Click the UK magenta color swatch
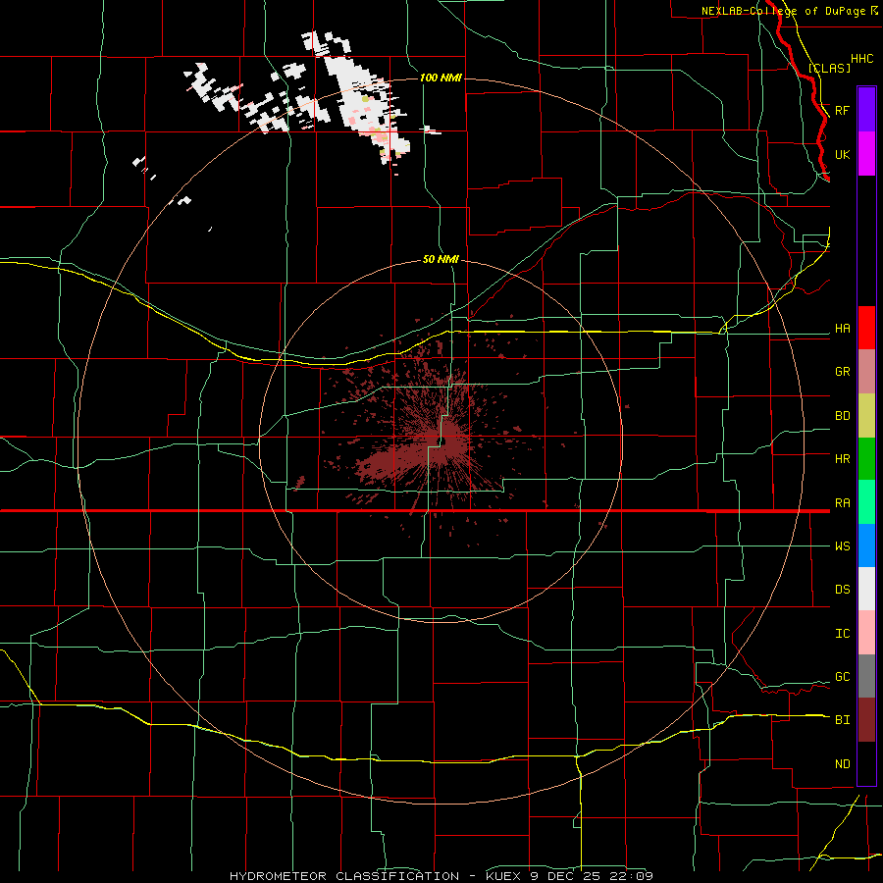Image resolution: width=883 pixels, height=883 pixels. pos(866,154)
